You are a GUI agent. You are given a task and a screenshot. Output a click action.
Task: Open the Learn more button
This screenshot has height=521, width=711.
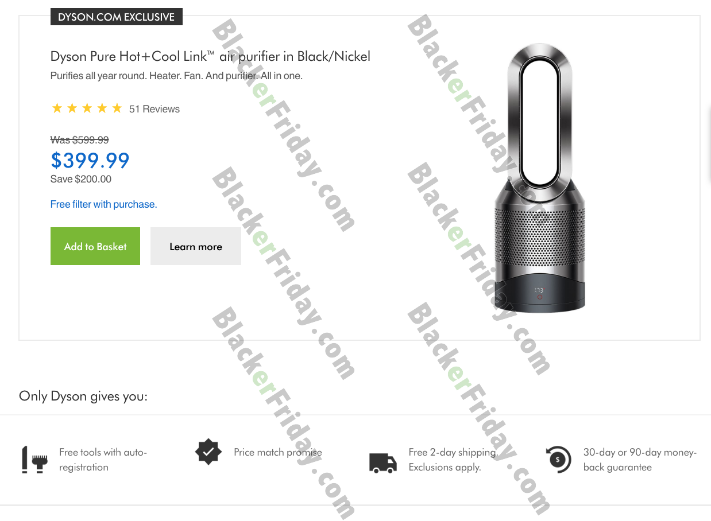(x=196, y=246)
